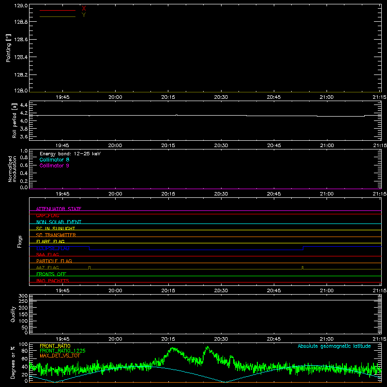Click the PARTICLE_FLAG label

54,261
